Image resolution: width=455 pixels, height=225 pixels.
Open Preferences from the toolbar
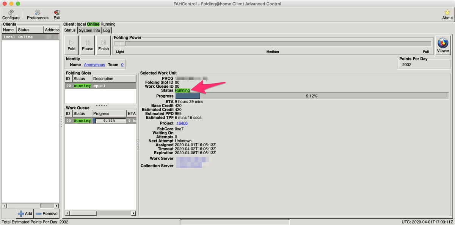[x=38, y=15]
